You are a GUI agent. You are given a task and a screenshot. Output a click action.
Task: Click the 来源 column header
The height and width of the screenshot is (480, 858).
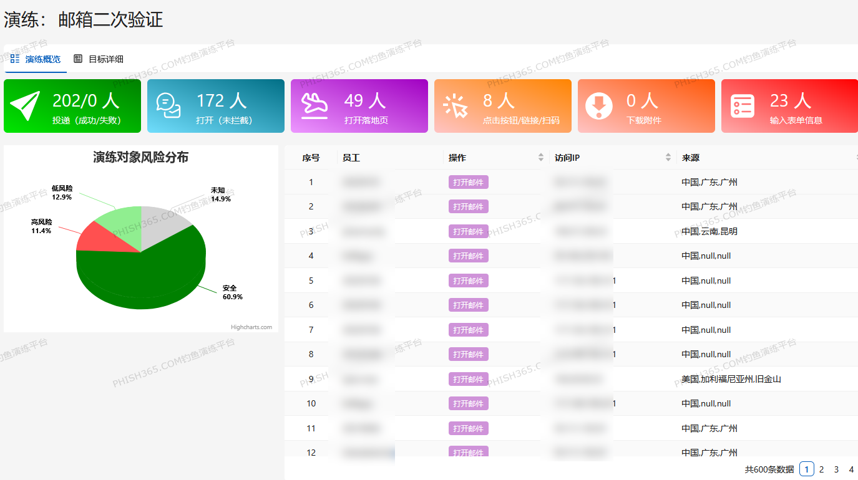tap(691, 158)
